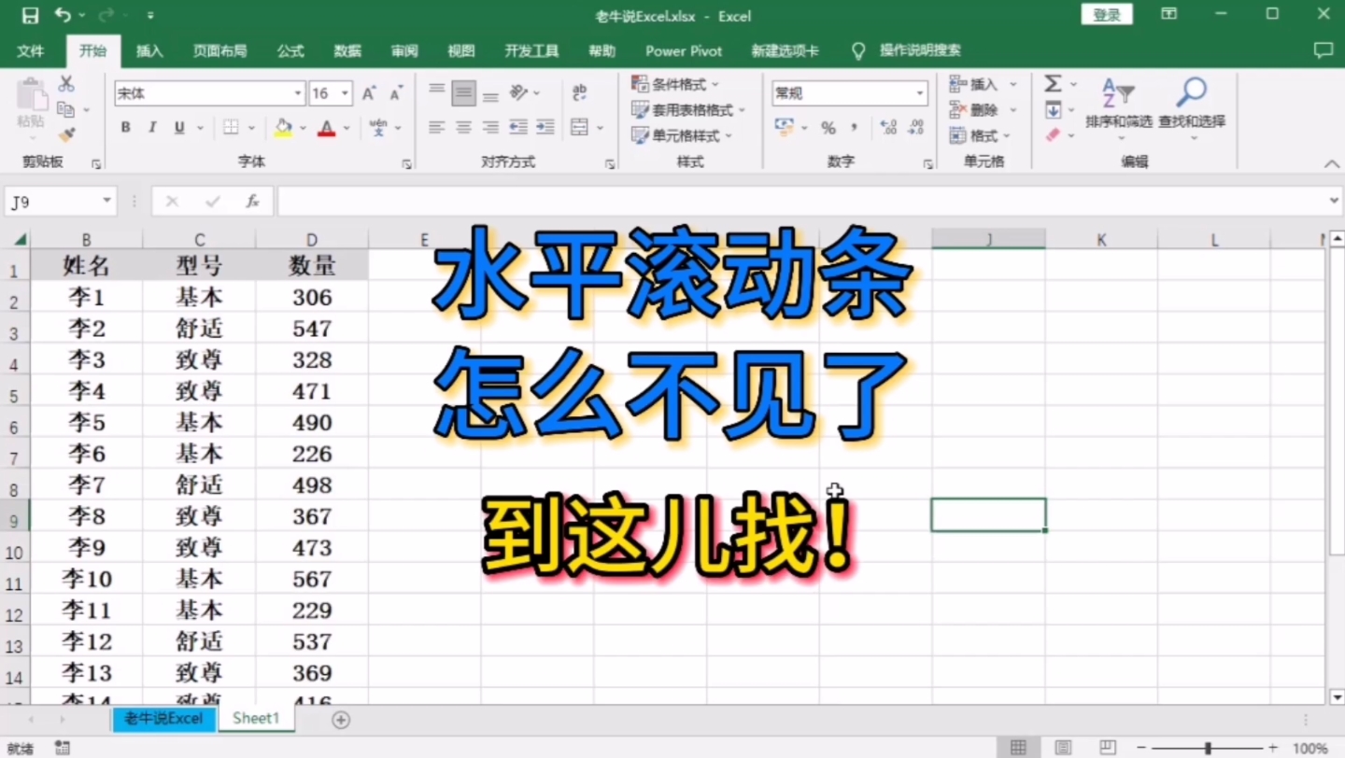Screen dimensions: 1345x758
Task: Toggle bold formatting
Action: [x=125, y=128]
